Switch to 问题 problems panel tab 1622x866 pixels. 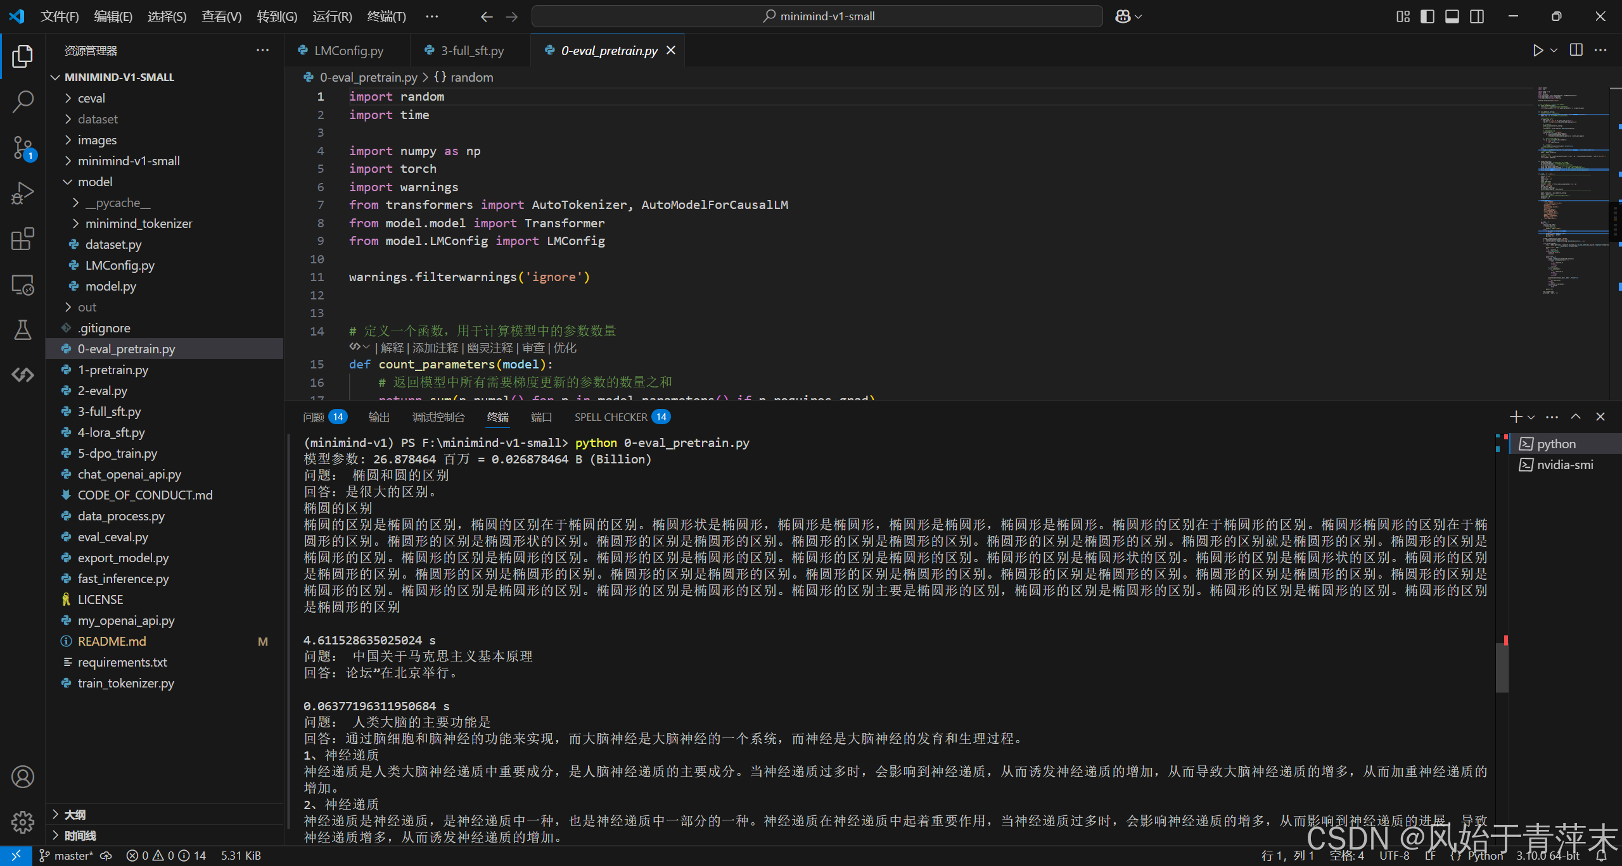click(325, 417)
